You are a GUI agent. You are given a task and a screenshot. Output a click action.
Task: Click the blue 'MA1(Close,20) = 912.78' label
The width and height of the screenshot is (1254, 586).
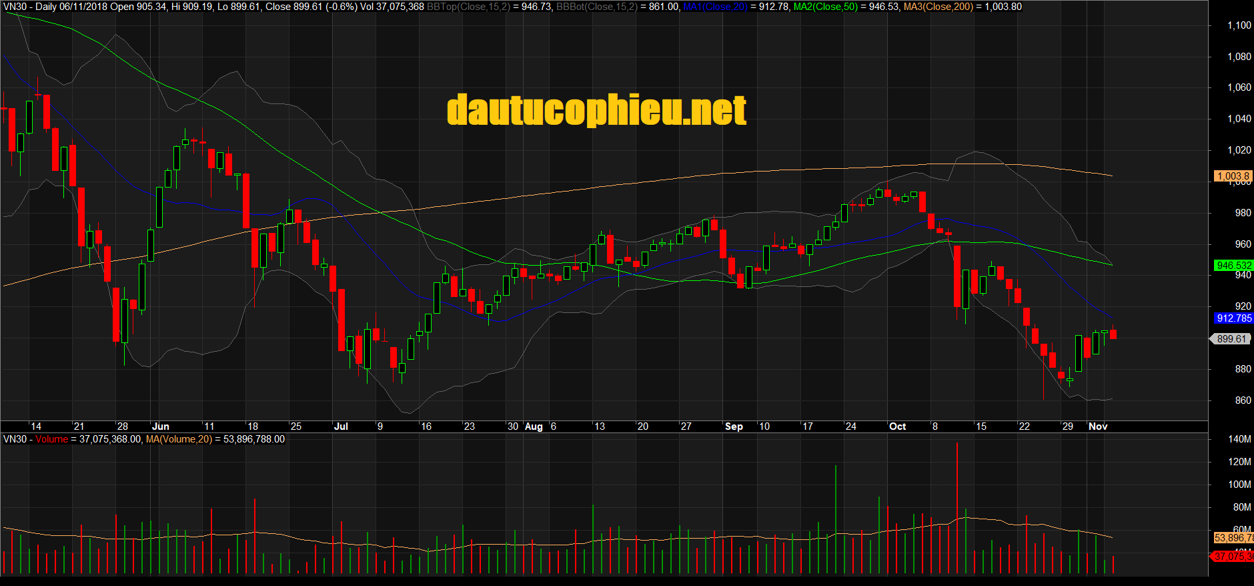pyautogui.click(x=736, y=7)
